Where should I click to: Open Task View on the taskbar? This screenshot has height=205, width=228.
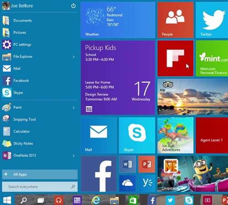click(x=41, y=200)
